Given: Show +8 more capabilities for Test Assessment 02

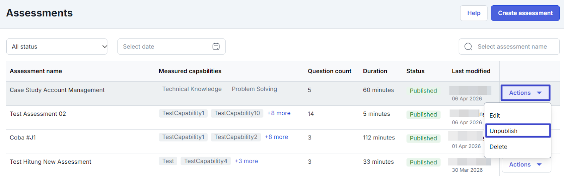Looking at the screenshot, I should point(279,113).
